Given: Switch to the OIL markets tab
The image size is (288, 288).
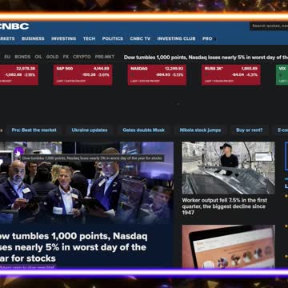Looking at the screenshot, I should [x=38, y=57].
